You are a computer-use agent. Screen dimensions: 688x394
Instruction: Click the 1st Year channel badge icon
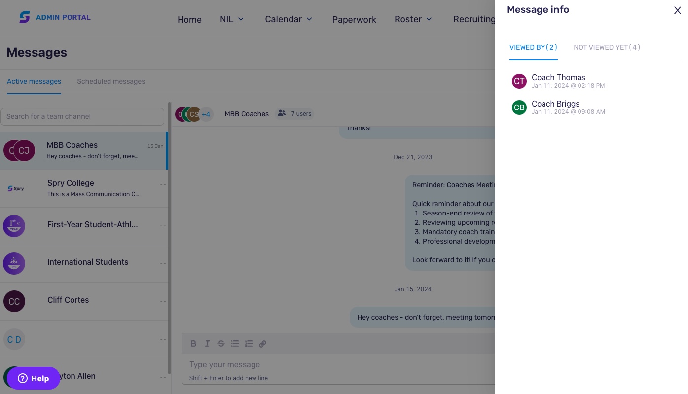click(x=14, y=226)
